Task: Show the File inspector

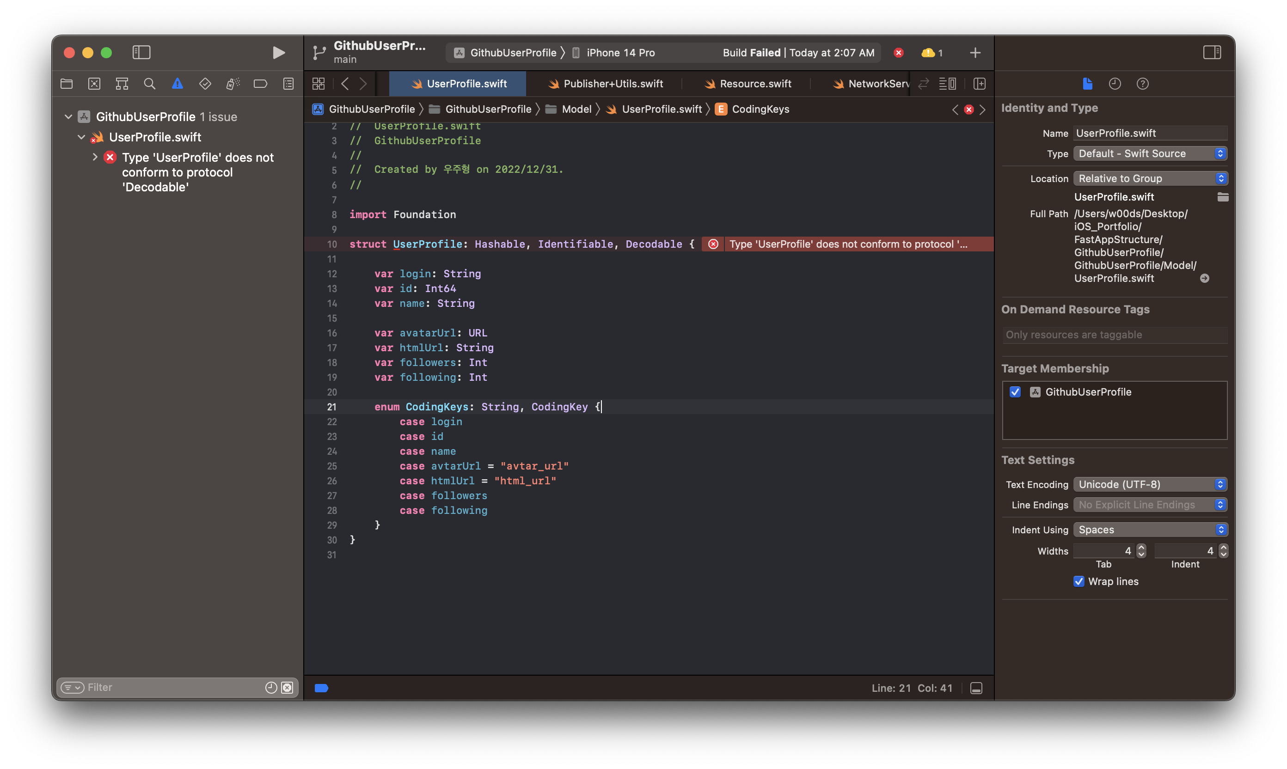Action: [1087, 84]
